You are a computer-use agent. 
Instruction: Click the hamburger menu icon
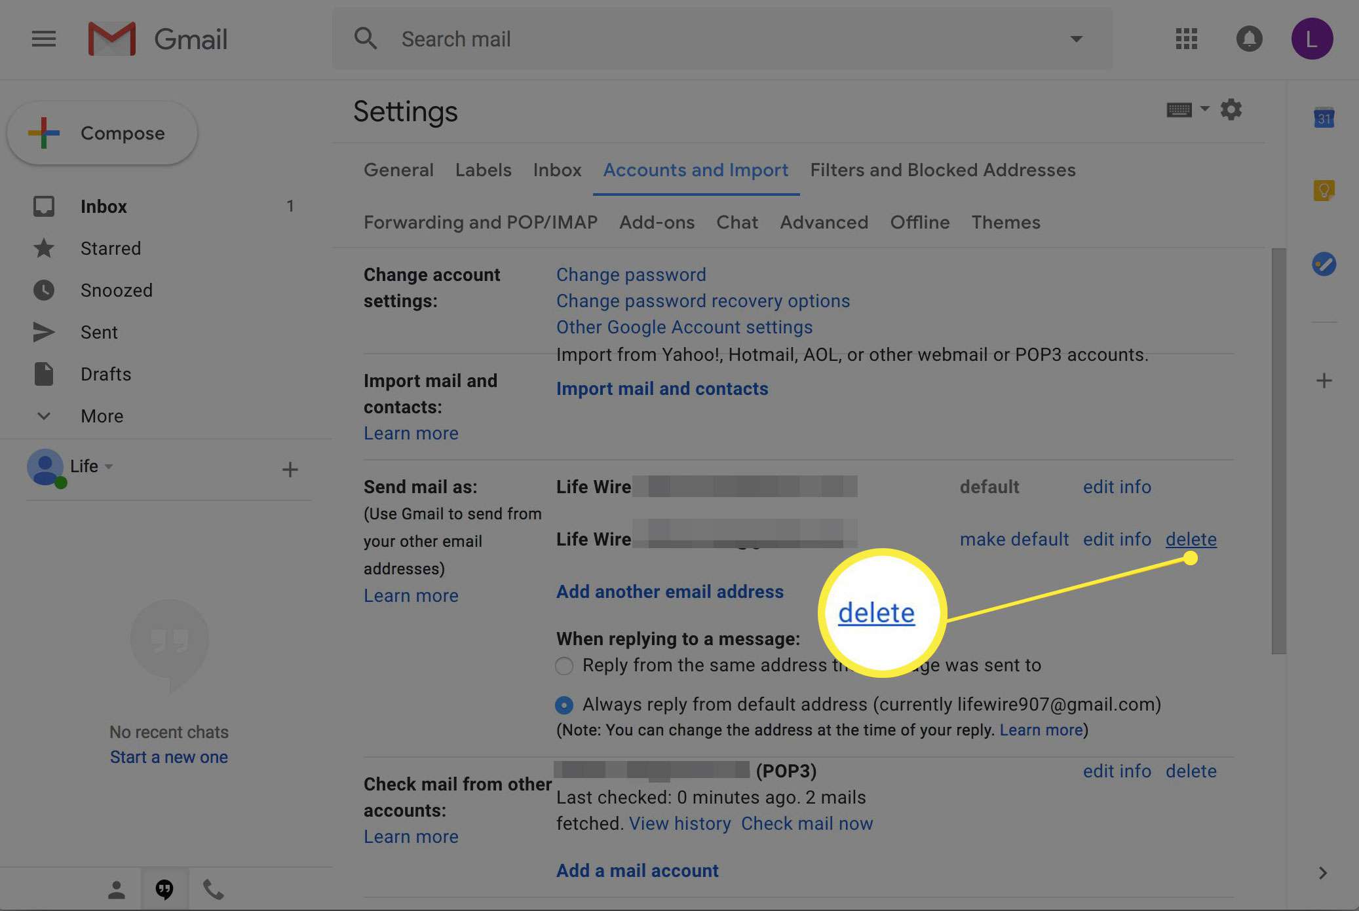43,39
